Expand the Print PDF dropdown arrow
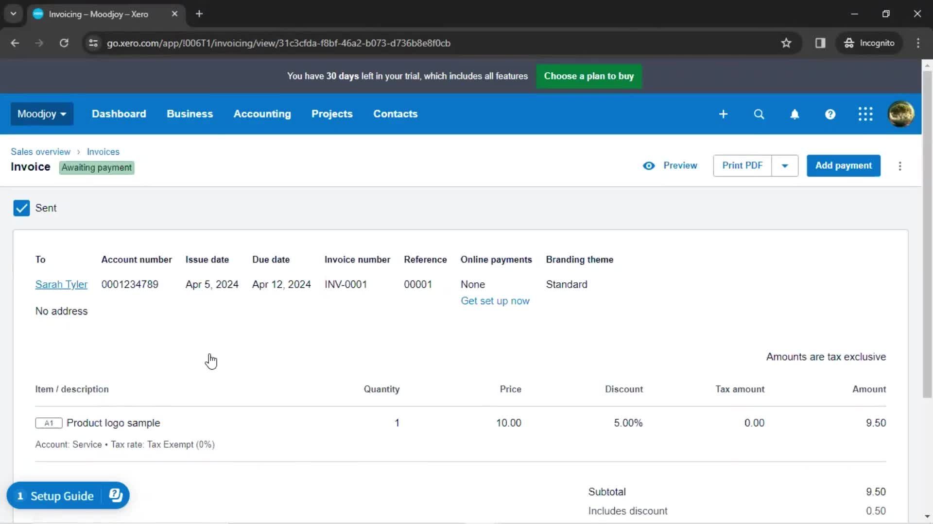 785,166
